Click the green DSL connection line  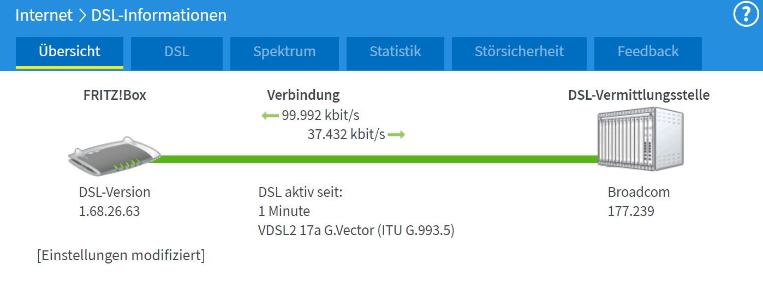click(378, 159)
